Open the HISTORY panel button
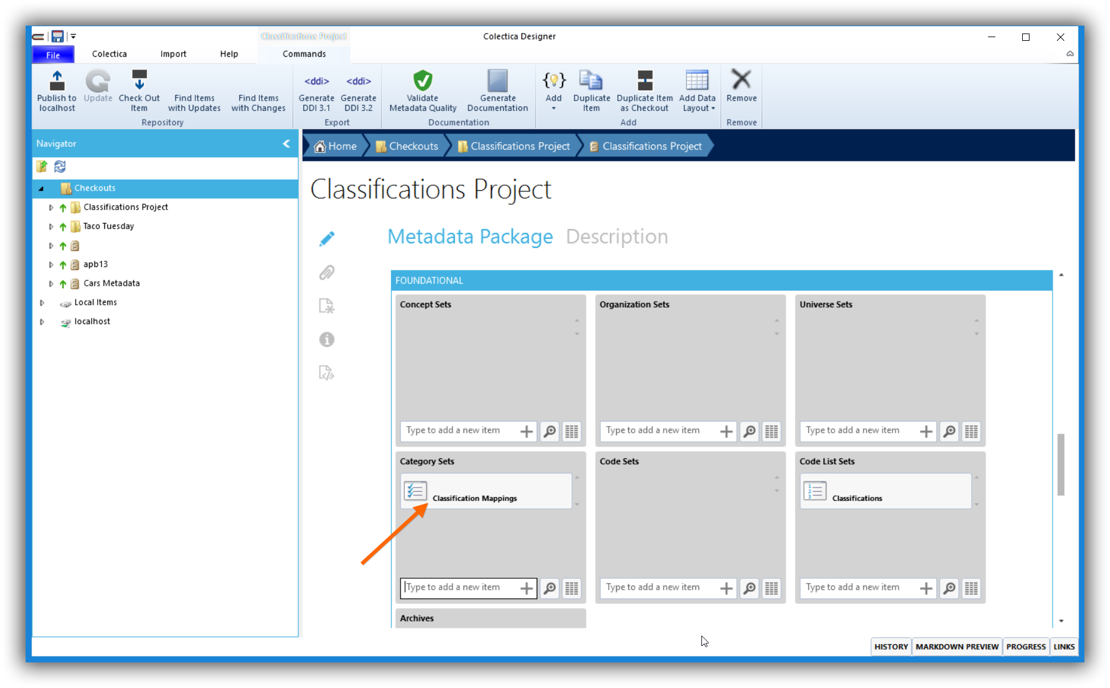 point(891,647)
